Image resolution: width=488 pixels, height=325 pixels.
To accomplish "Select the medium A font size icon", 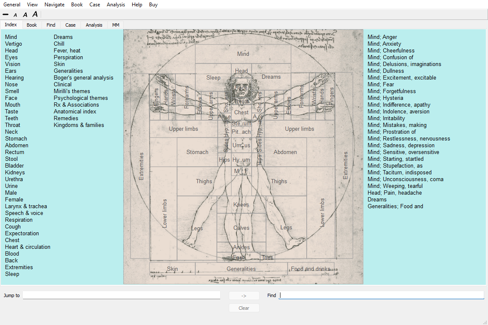I will click(x=25, y=15).
